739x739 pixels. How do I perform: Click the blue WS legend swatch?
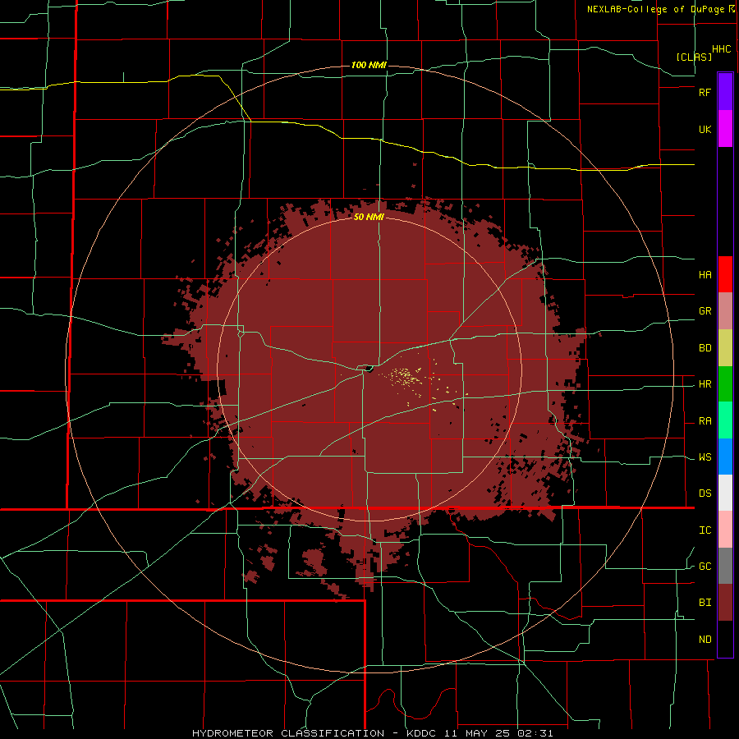click(725, 457)
